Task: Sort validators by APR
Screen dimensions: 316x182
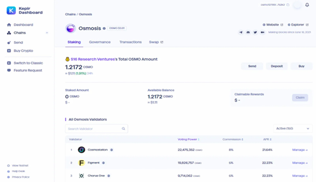Action: coord(267,139)
